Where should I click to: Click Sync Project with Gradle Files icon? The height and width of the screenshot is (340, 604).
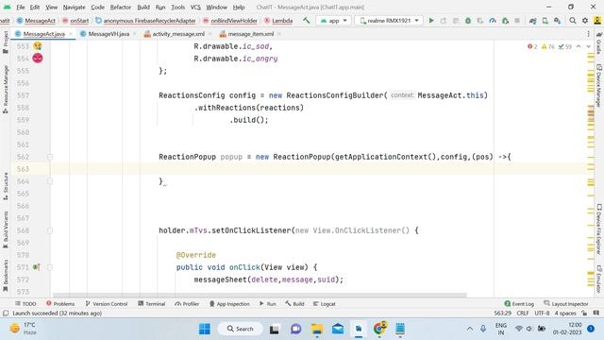tap(532, 21)
